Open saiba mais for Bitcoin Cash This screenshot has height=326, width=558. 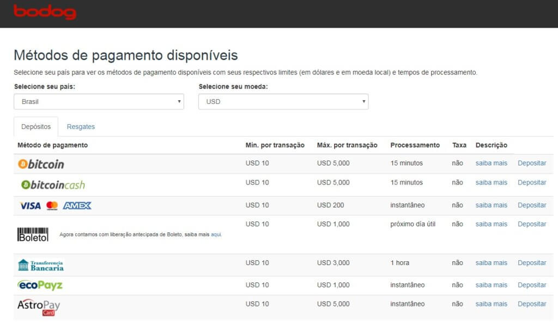pyautogui.click(x=491, y=182)
